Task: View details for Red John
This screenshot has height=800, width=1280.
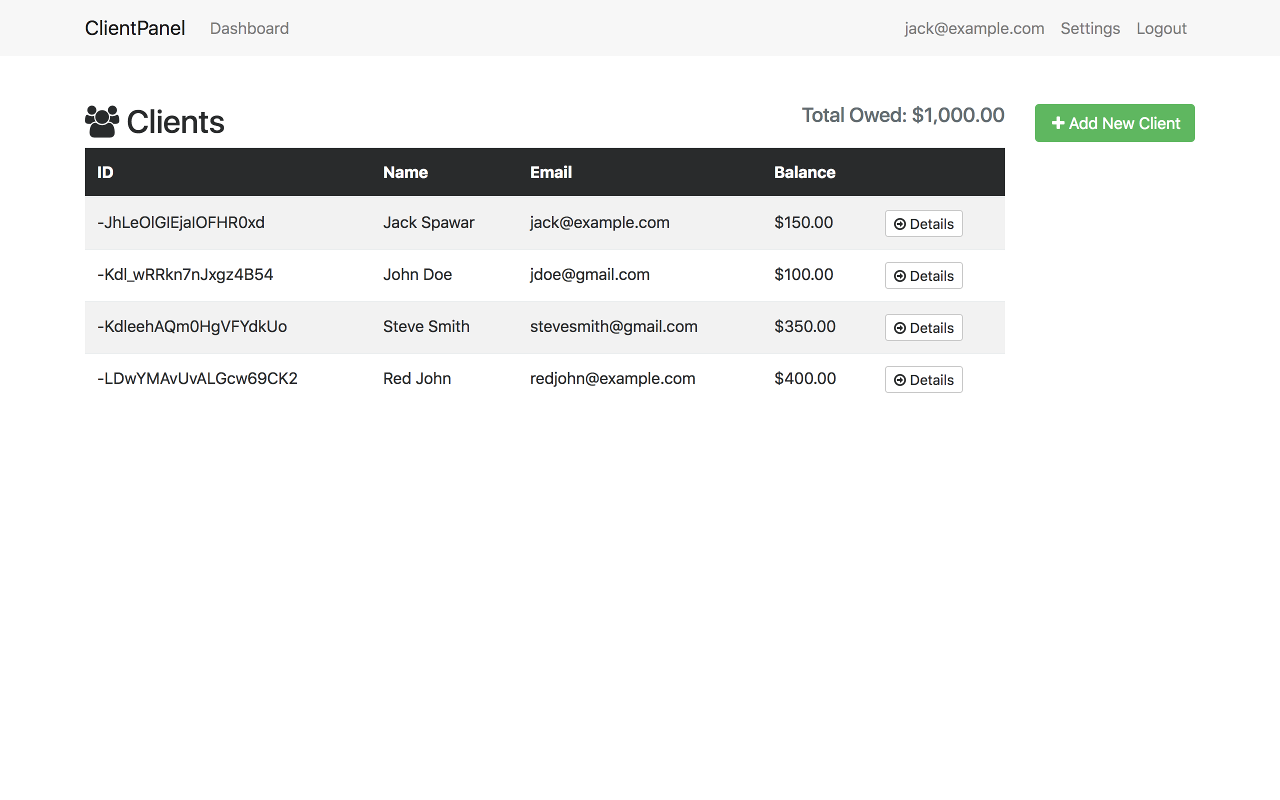Action: 923,379
